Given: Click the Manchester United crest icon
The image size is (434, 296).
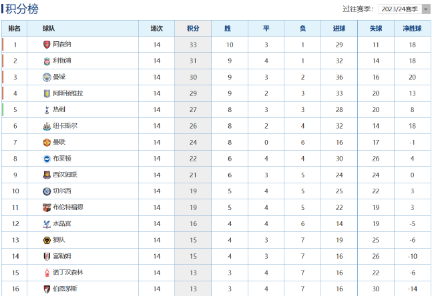Looking at the screenshot, I should (x=47, y=143).
